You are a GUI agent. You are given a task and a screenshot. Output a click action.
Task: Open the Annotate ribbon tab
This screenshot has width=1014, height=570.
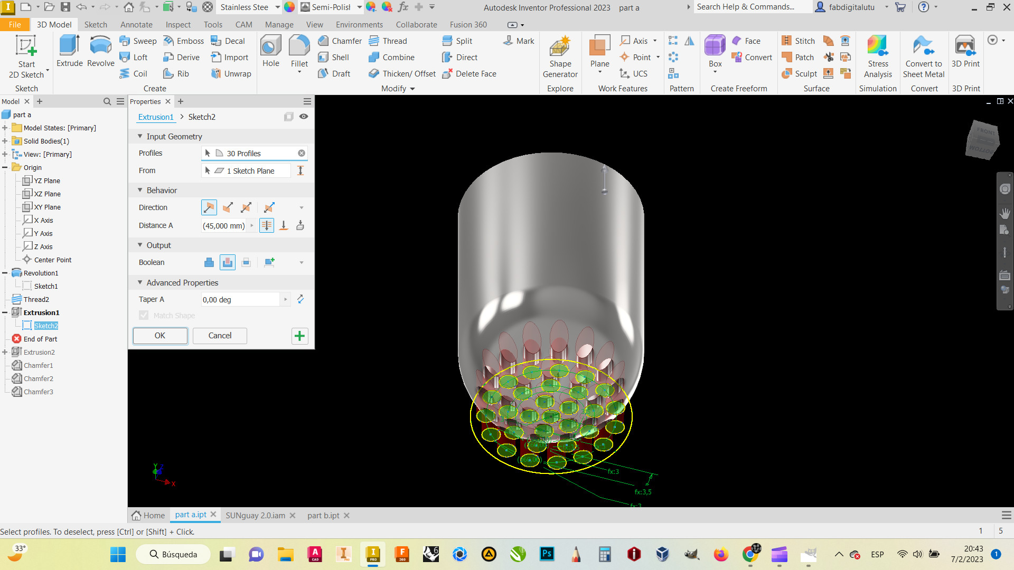(136, 24)
